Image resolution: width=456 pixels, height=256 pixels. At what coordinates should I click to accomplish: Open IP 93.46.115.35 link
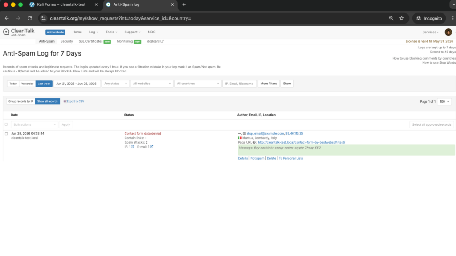[x=294, y=133]
